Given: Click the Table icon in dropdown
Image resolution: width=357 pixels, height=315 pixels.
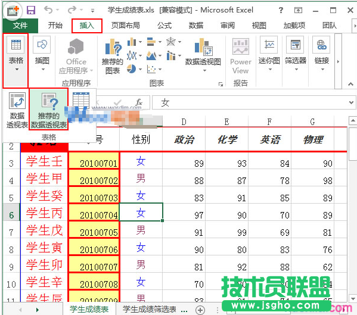Looking at the screenshot, I should click(x=81, y=100).
